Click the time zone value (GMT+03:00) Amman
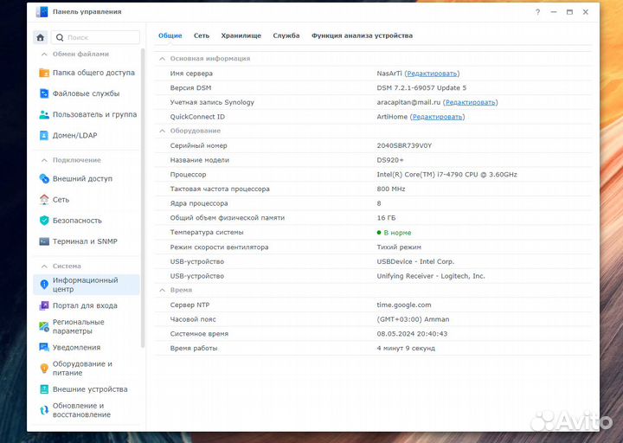Viewport: 623px width, 443px height. pos(413,319)
